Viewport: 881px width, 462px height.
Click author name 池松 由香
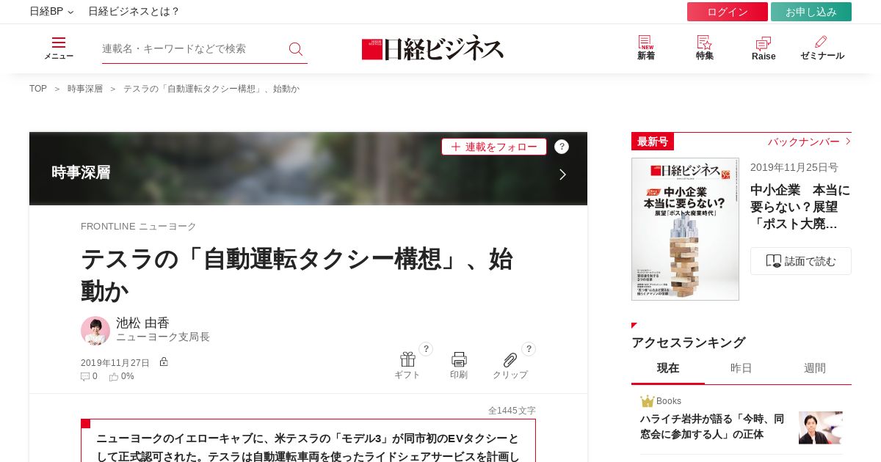[142, 323]
